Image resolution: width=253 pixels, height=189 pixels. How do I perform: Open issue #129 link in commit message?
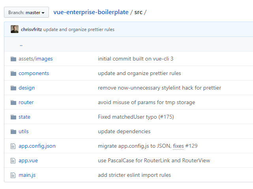191,146
